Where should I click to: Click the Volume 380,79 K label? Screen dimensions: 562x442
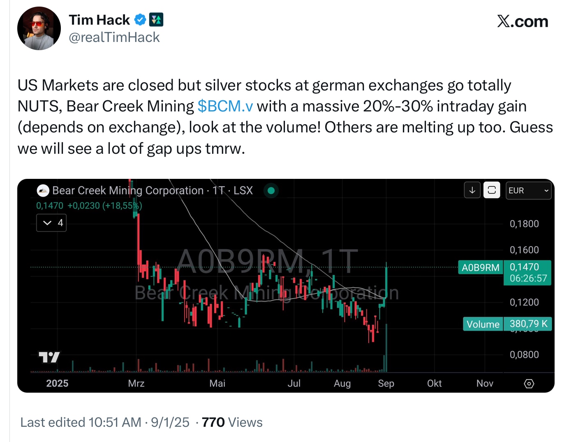pos(507,324)
